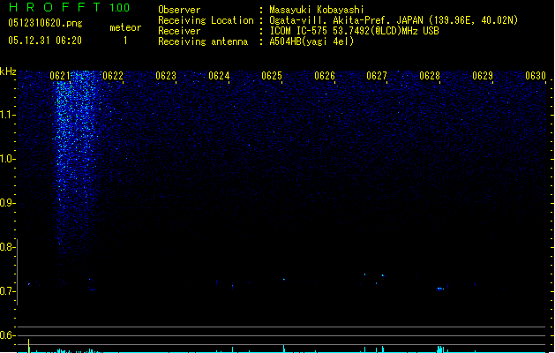Click the 1.1 kHz axis tick label
The height and width of the screenshot is (353, 555).
point(7,115)
